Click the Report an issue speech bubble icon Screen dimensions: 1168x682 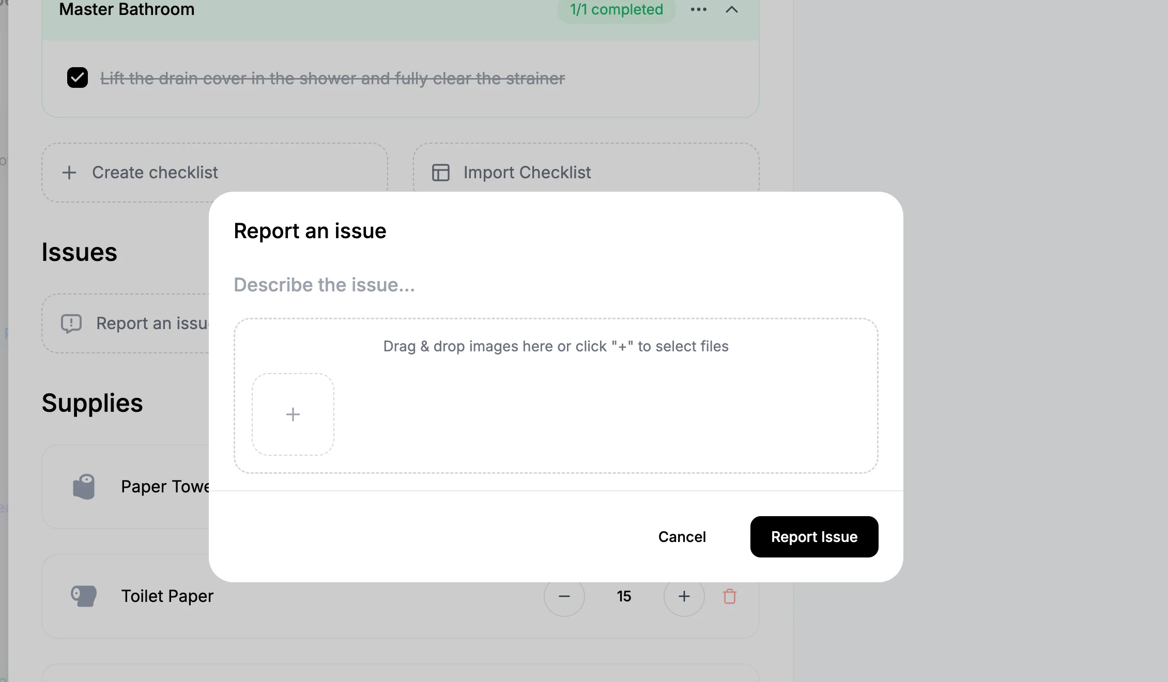[71, 323]
